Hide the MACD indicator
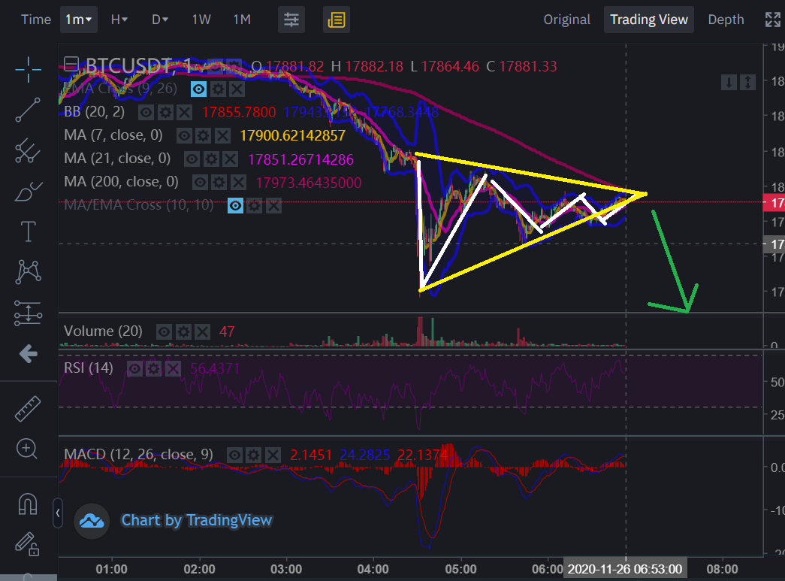The image size is (785, 581). [x=235, y=455]
